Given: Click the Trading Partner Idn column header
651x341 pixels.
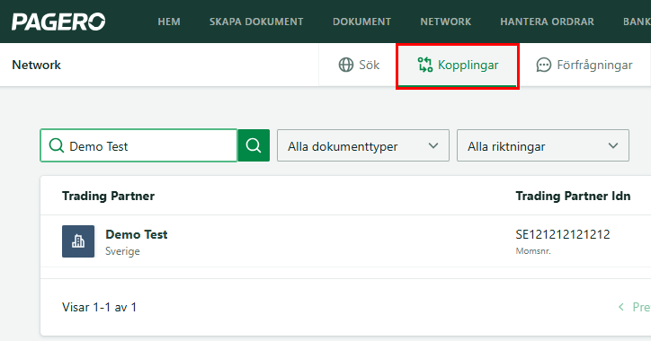Looking at the screenshot, I should pyautogui.click(x=573, y=196).
